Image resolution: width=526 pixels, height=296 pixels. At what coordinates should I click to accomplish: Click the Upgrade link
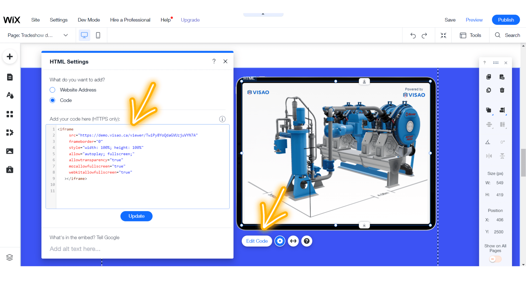190,20
